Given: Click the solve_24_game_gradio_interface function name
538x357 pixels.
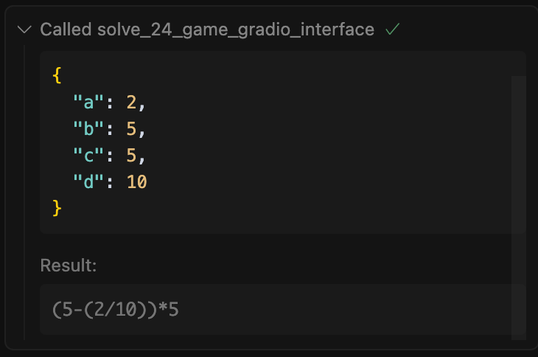Looking at the screenshot, I should pos(236,30).
